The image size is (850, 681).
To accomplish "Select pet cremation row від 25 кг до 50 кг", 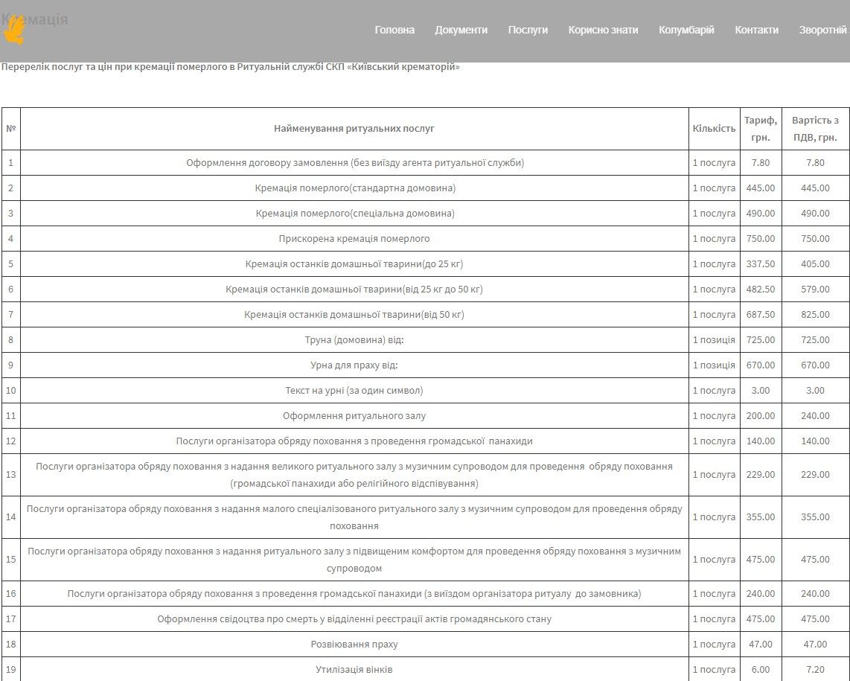I will coord(354,289).
